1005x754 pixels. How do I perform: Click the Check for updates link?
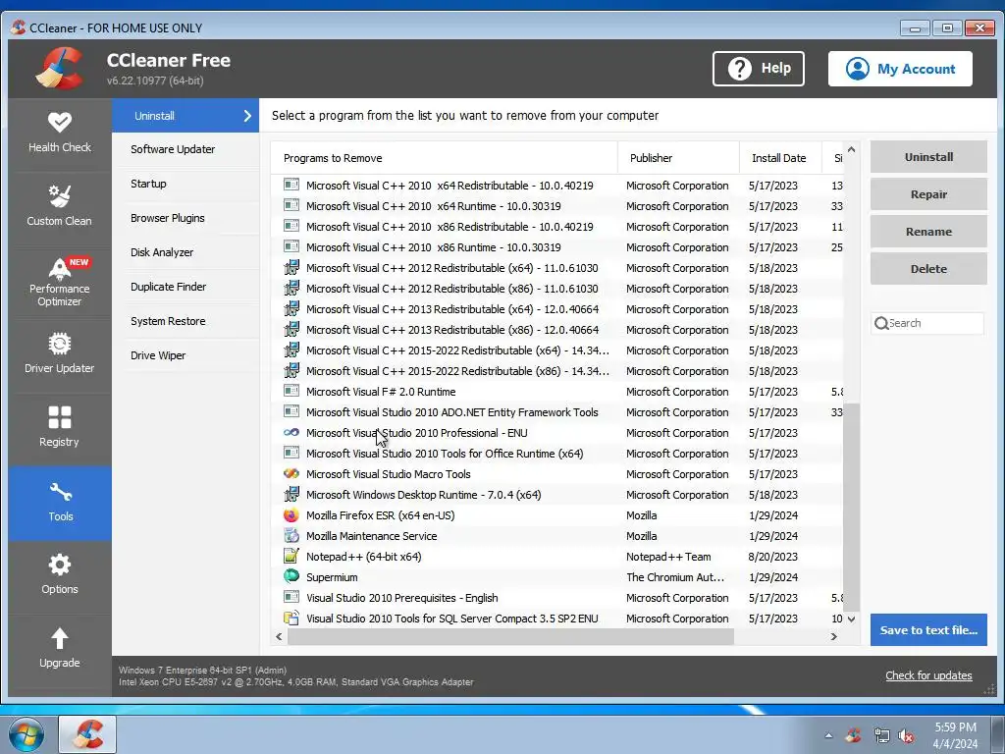(928, 675)
